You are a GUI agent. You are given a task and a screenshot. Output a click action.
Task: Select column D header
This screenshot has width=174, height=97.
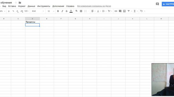pyautogui.click(x=32, y=19)
